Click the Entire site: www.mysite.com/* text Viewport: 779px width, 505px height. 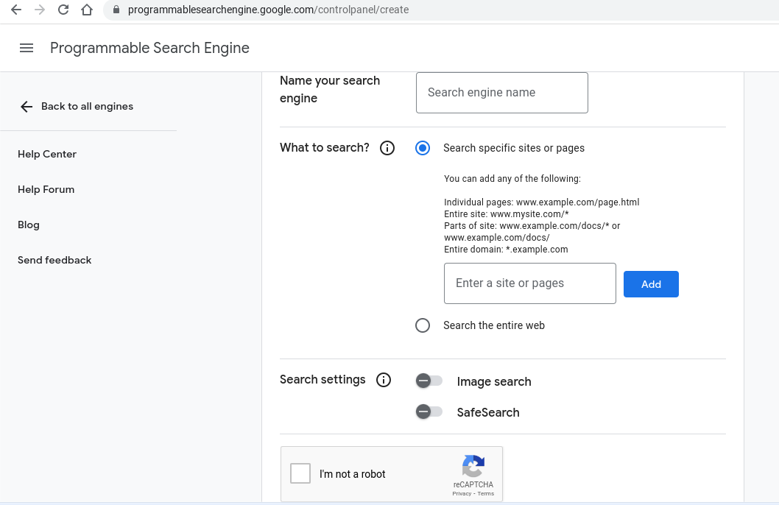[x=507, y=214]
